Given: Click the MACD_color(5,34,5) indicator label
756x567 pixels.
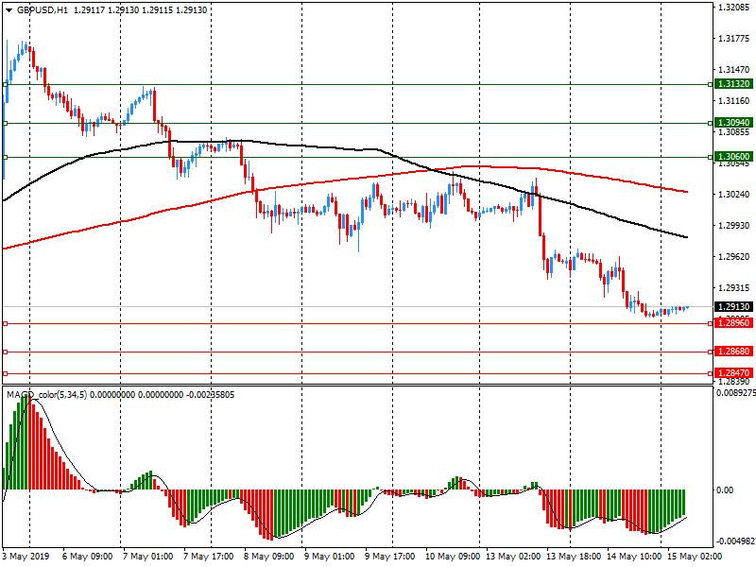Looking at the screenshot, I should click(47, 395).
